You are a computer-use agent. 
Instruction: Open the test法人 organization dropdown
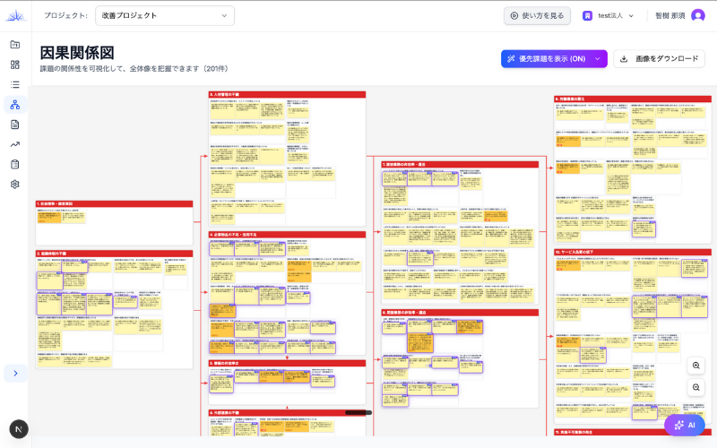click(x=609, y=15)
